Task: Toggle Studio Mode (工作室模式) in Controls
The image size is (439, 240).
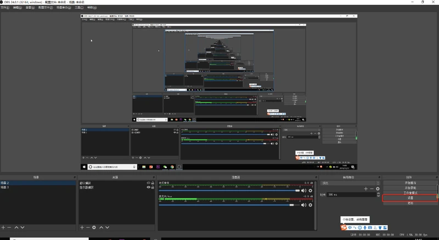Action: (x=410, y=193)
